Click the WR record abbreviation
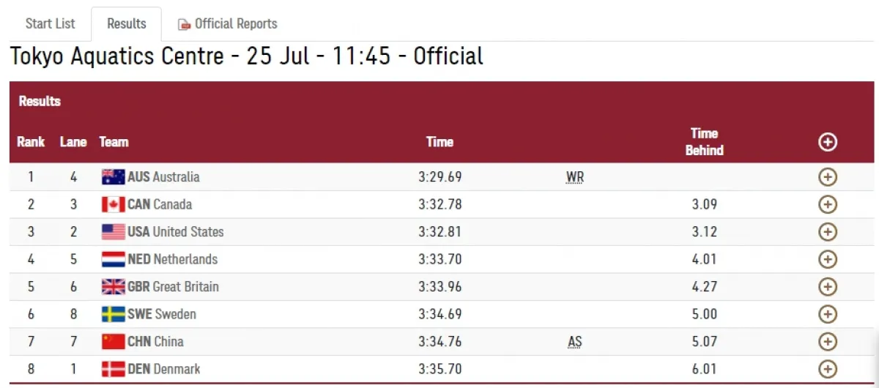The height and width of the screenshot is (388, 879). [x=575, y=177]
